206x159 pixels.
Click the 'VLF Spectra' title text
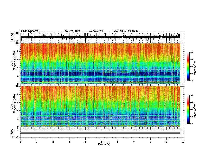pos(29,31)
